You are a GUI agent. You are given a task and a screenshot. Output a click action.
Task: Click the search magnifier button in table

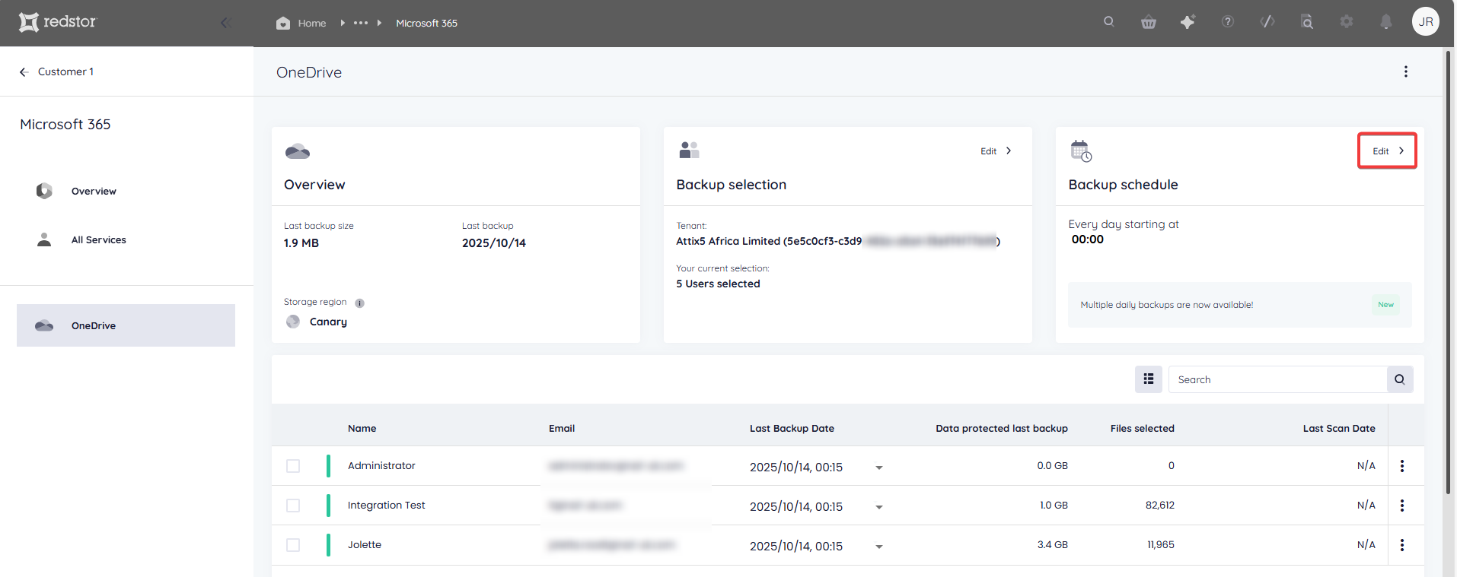[1400, 379]
